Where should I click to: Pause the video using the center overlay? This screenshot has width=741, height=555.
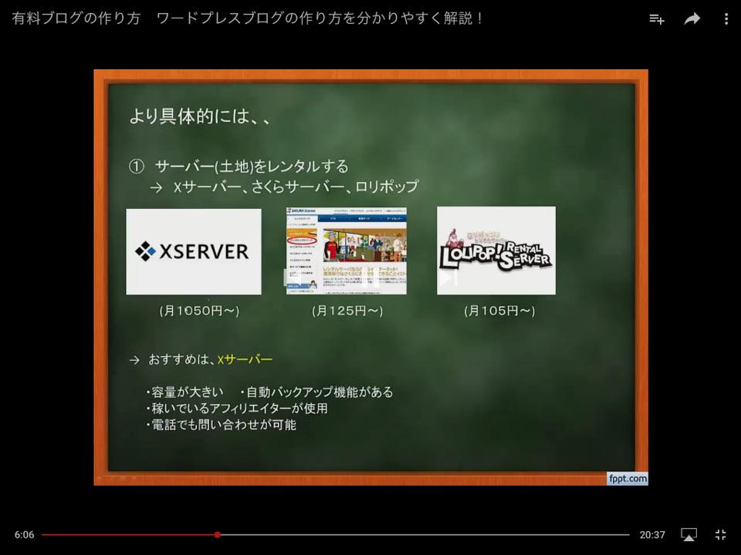coord(370,277)
